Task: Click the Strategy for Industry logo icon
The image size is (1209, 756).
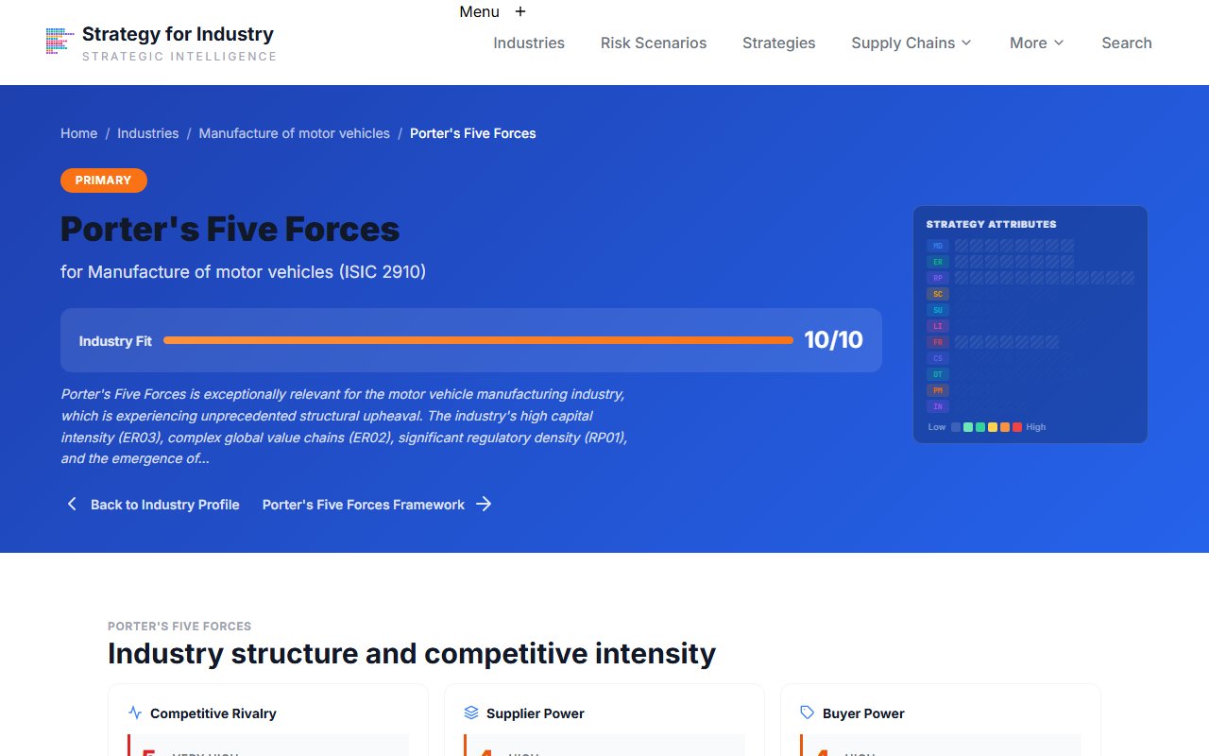Action: click(60, 42)
